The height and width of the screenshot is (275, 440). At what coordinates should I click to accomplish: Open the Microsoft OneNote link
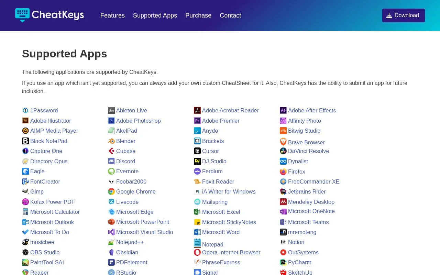311,211
